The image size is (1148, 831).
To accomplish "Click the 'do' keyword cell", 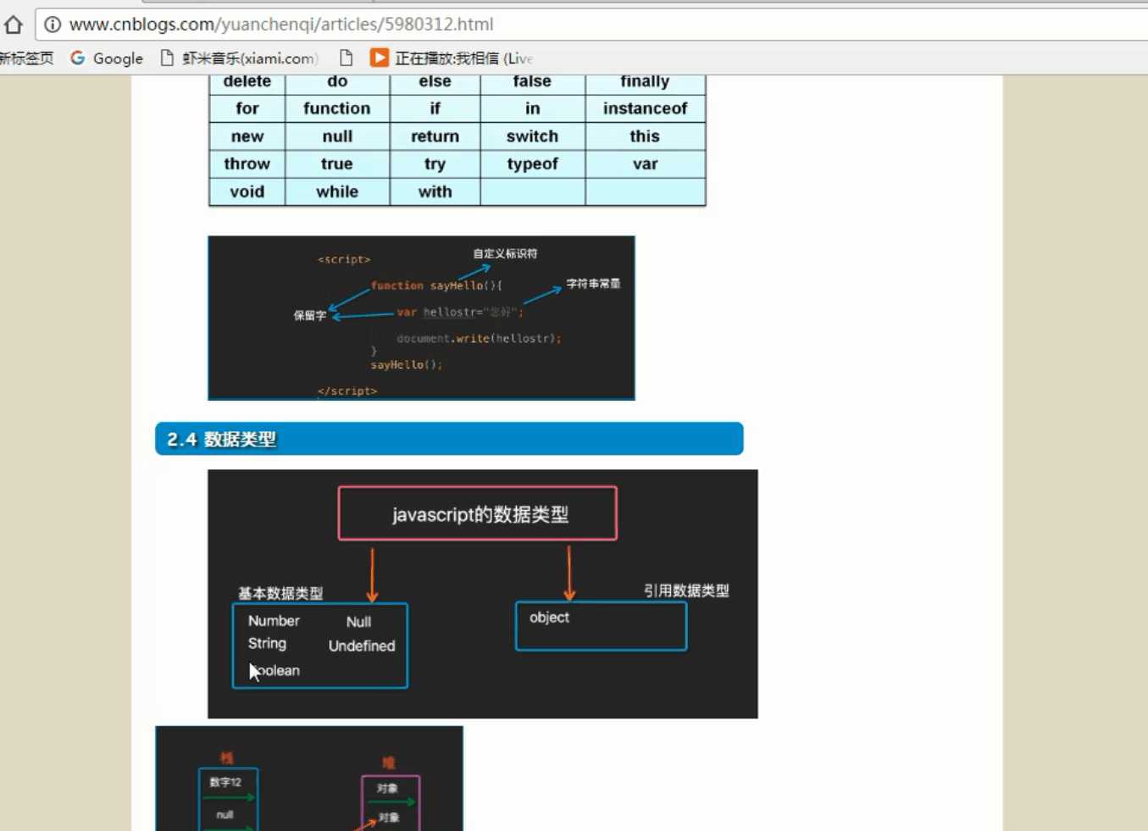I will [337, 84].
